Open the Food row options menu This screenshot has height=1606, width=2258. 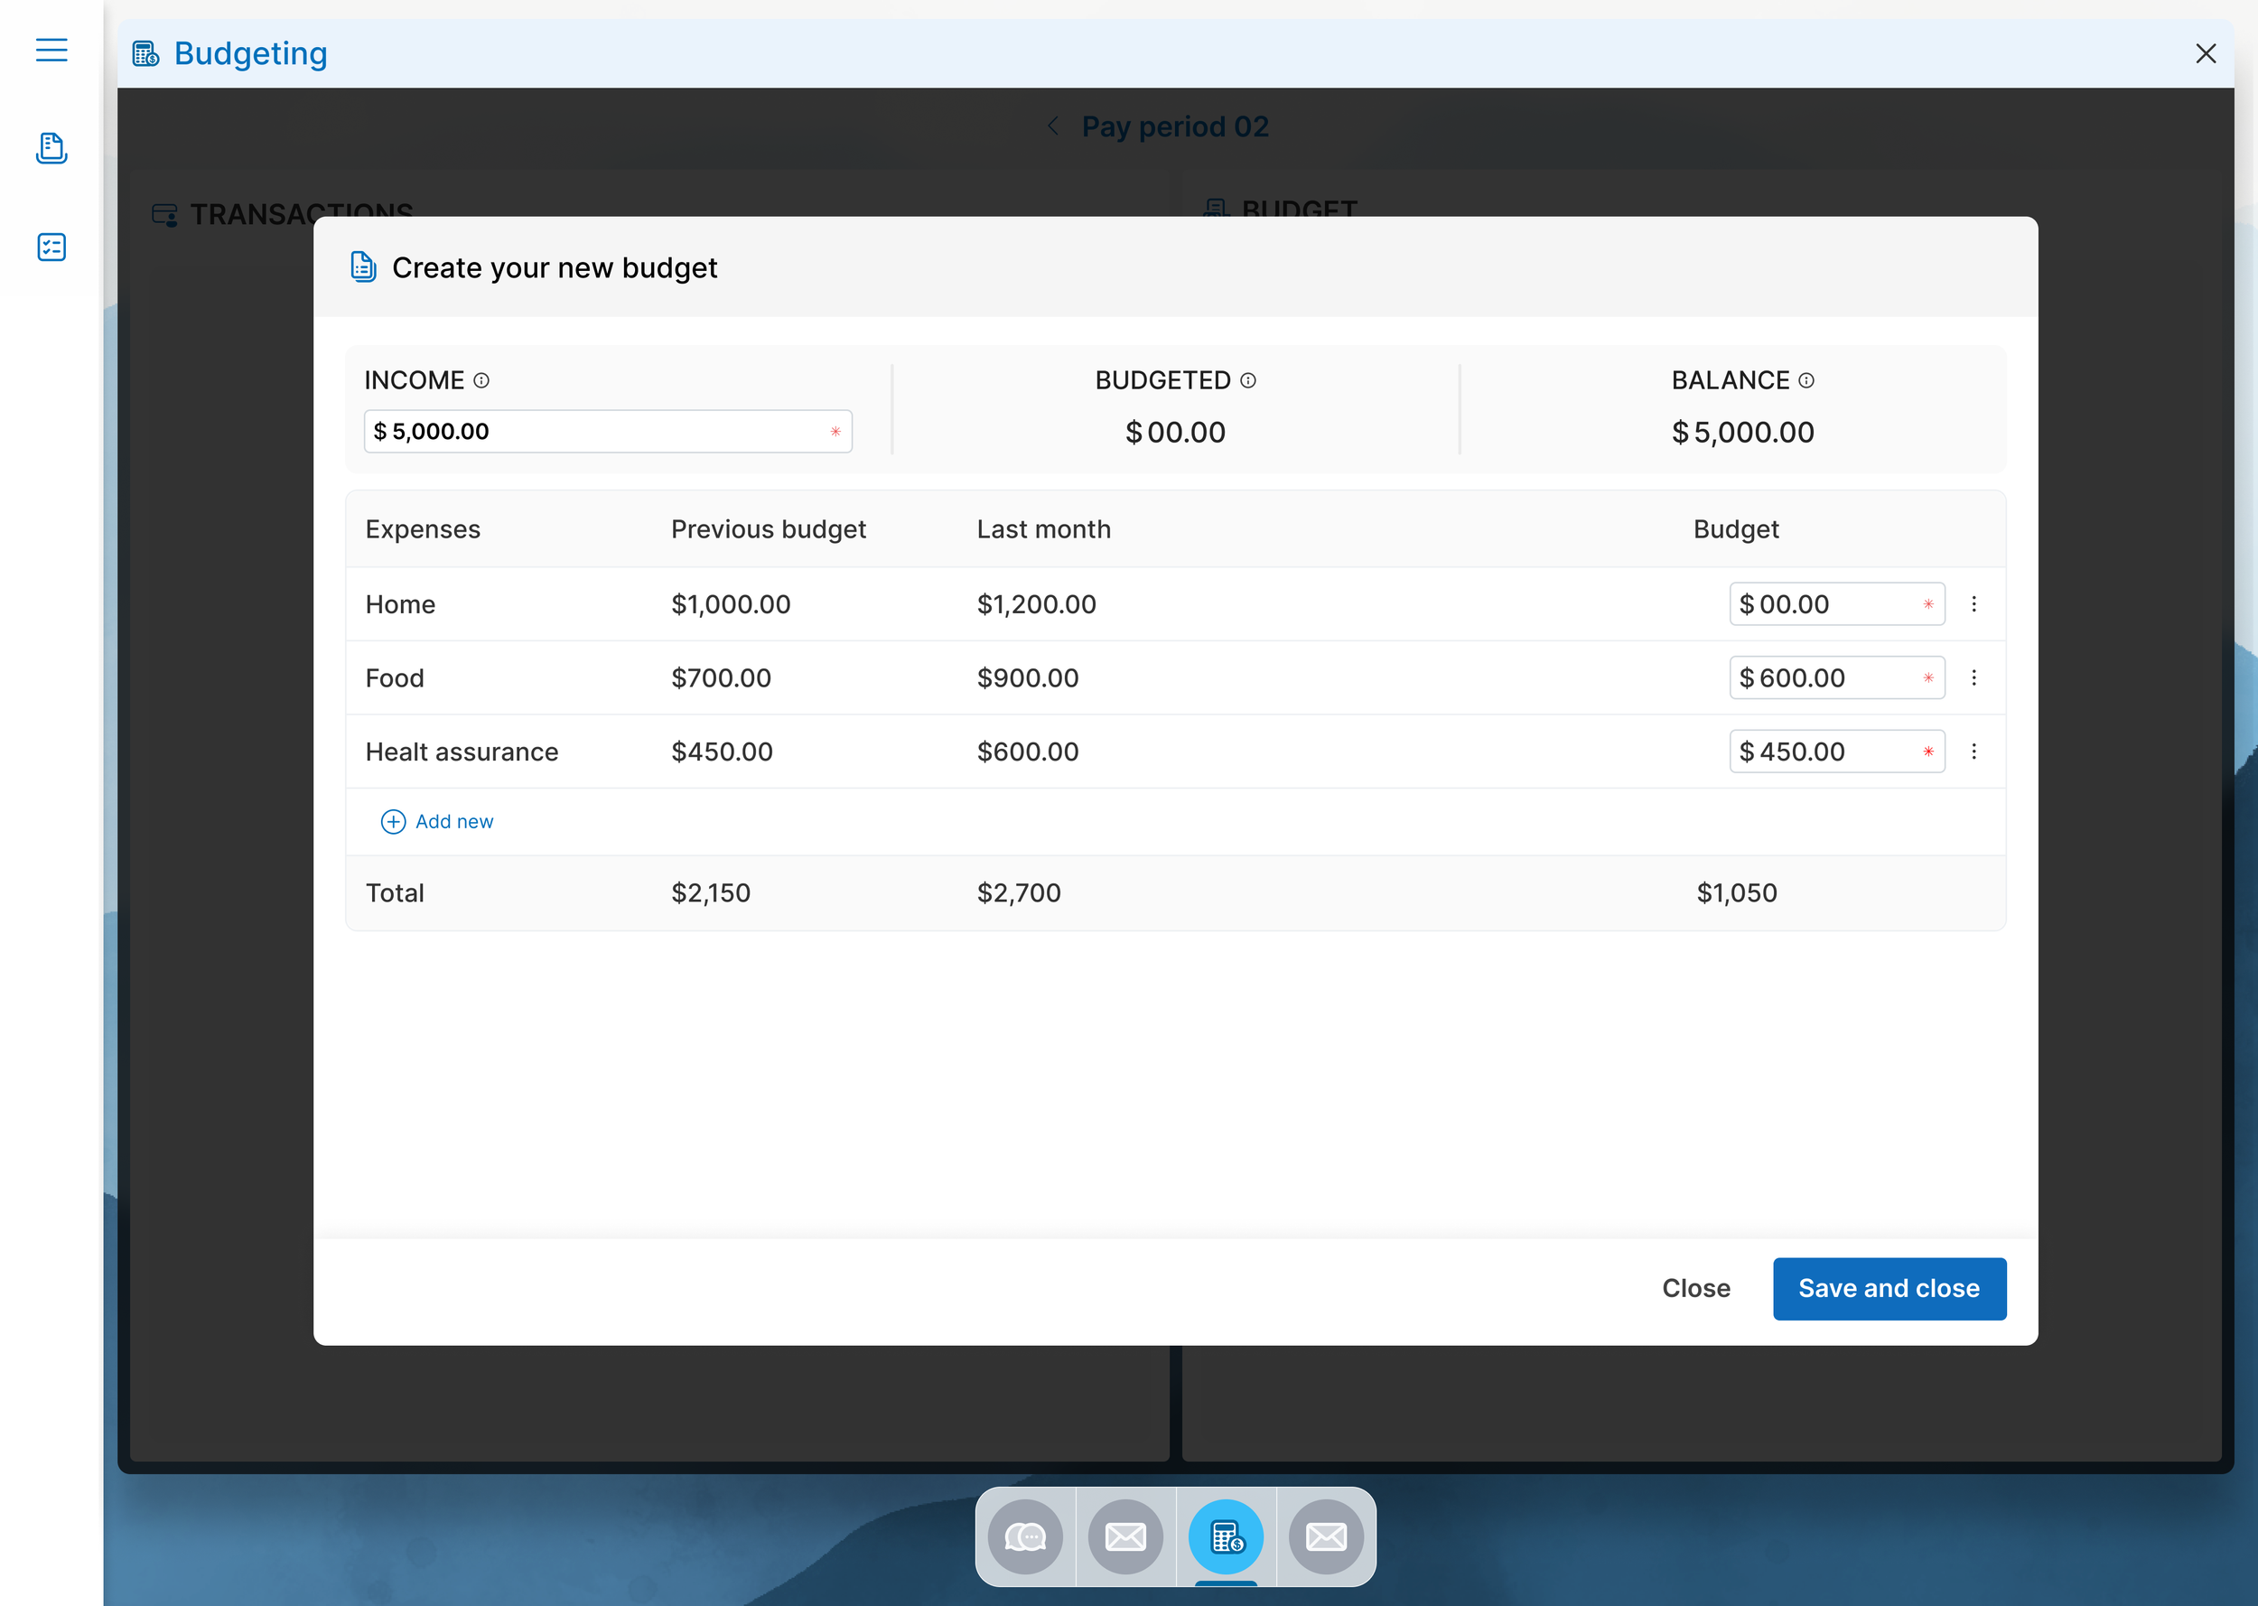pyautogui.click(x=1974, y=678)
